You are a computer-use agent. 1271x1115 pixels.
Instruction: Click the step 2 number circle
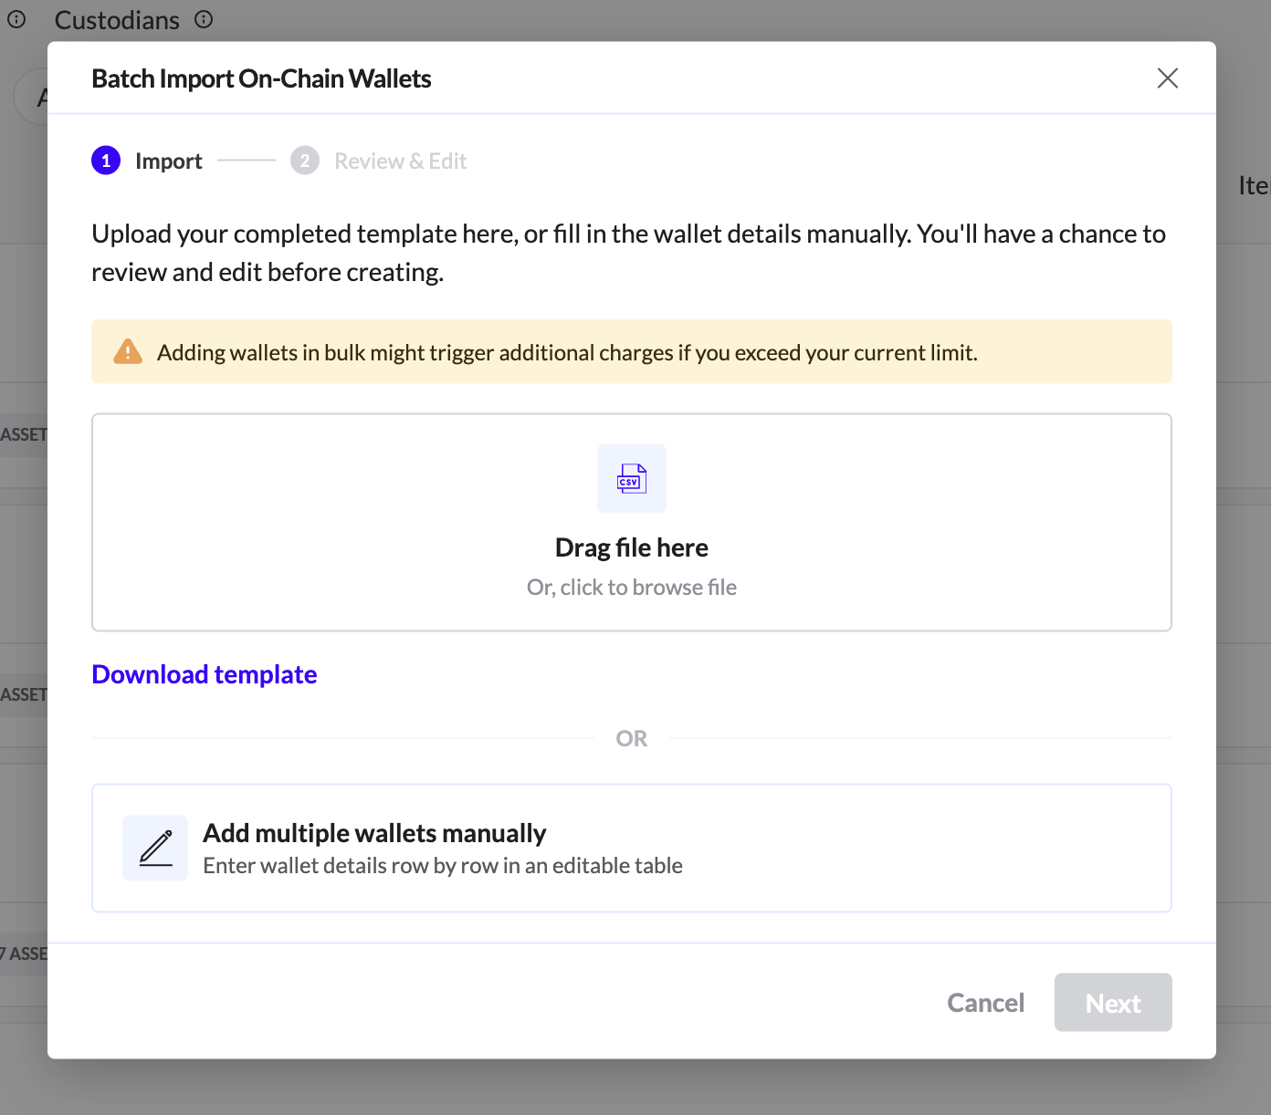[305, 161]
